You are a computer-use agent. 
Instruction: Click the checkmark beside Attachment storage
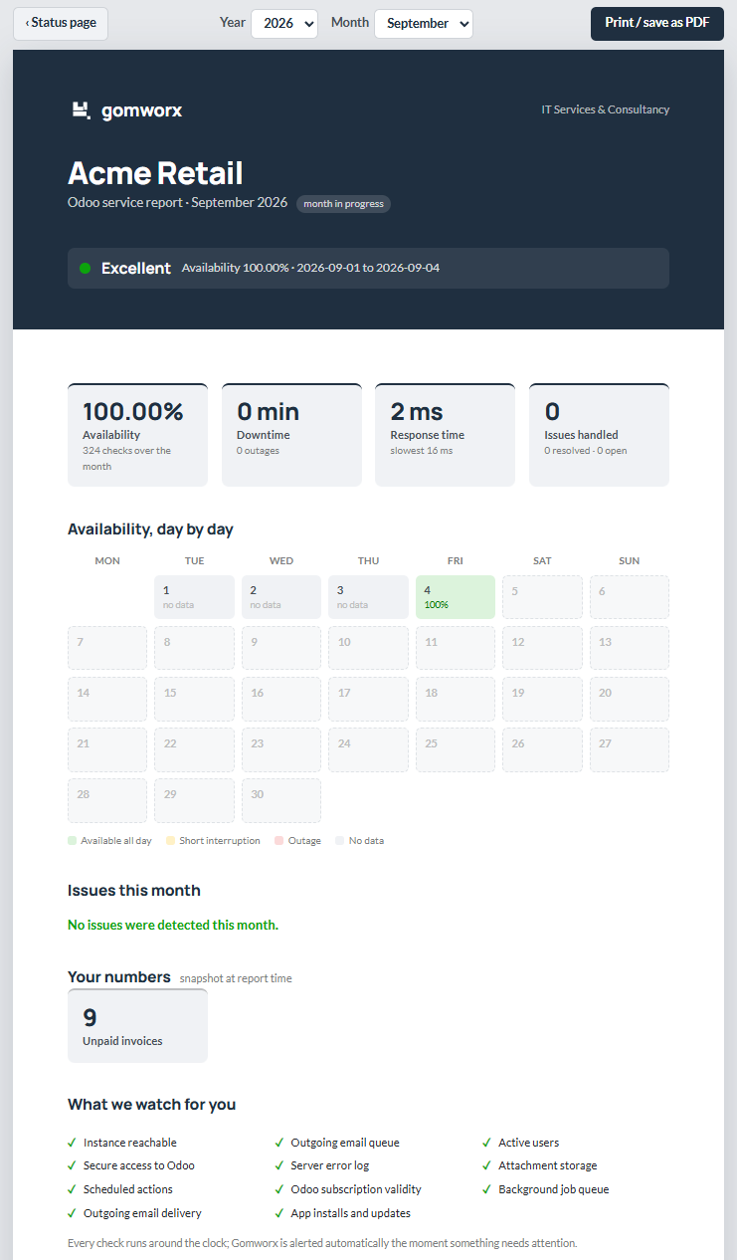coord(487,1165)
